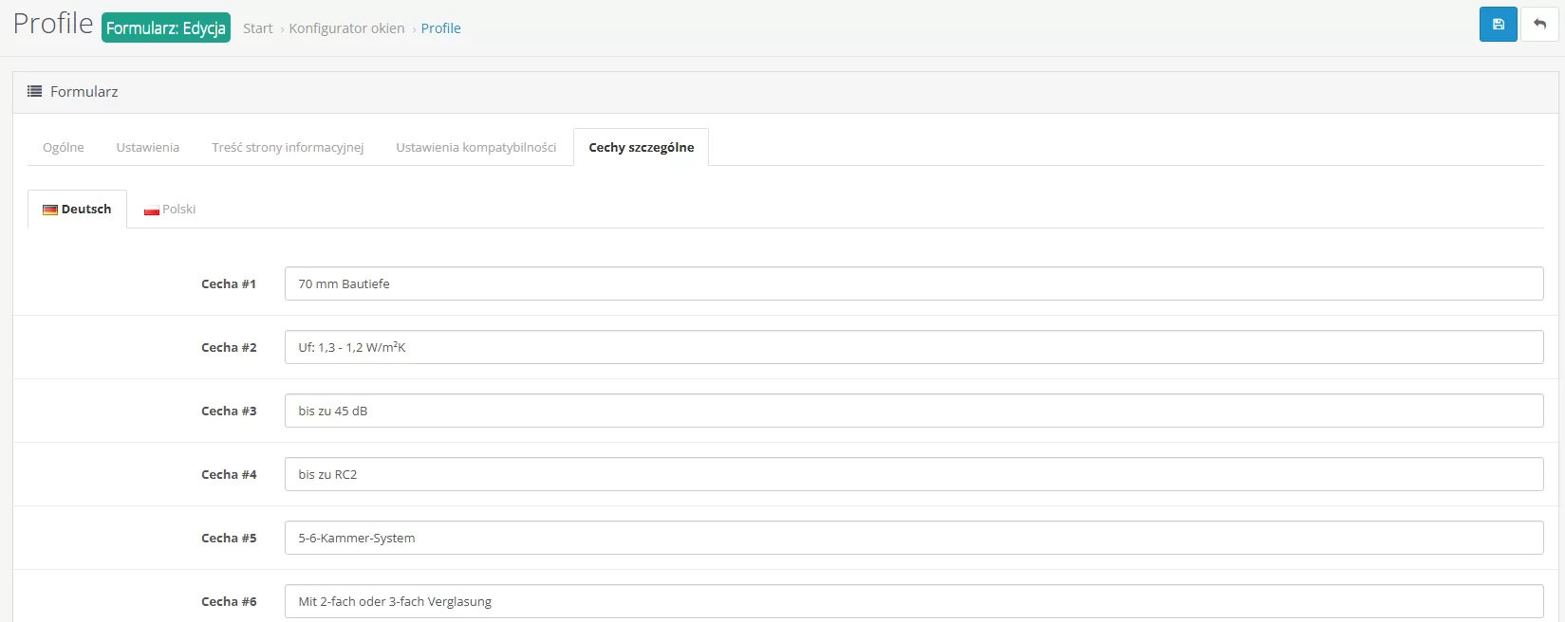Click the list icon beside Formularz heading
The height and width of the screenshot is (622, 1565).
tap(35, 92)
